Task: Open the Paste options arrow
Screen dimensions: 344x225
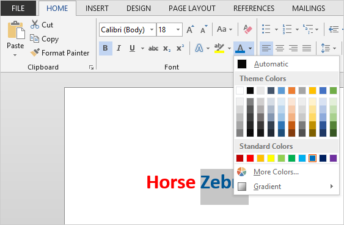Action: tap(15, 55)
